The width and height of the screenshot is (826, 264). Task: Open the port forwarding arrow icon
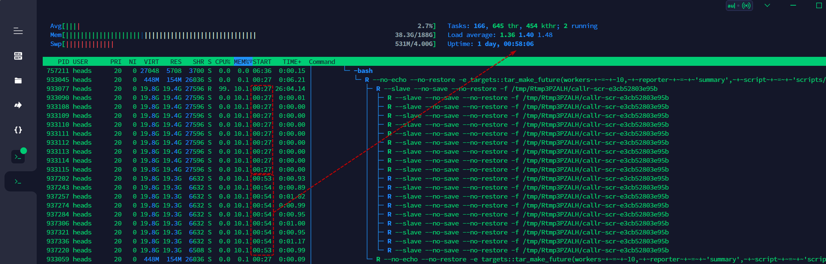click(x=18, y=105)
